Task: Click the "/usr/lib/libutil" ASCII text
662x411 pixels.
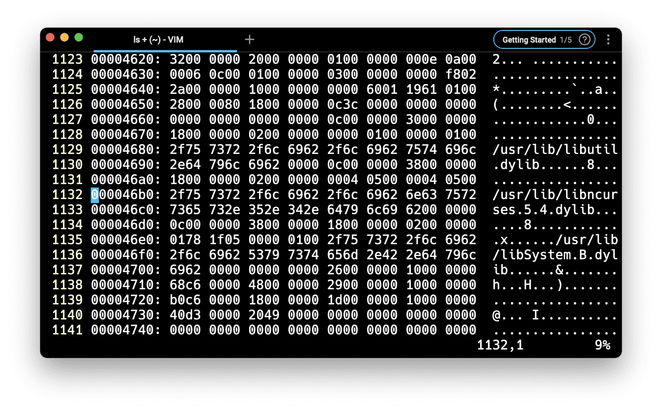Action: [x=555, y=149]
